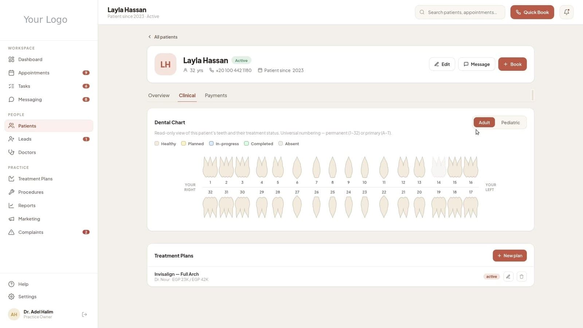Click the Dr. Adel Halim profile
Image resolution: width=583 pixels, height=328 pixels.
(x=38, y=314)
